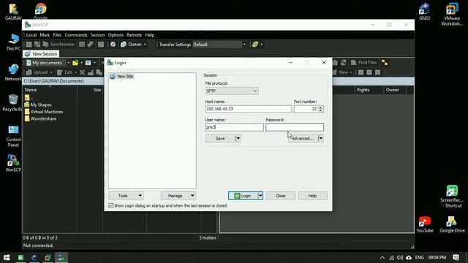Click the Login button
Screen dimensions: 468x263
243,196
